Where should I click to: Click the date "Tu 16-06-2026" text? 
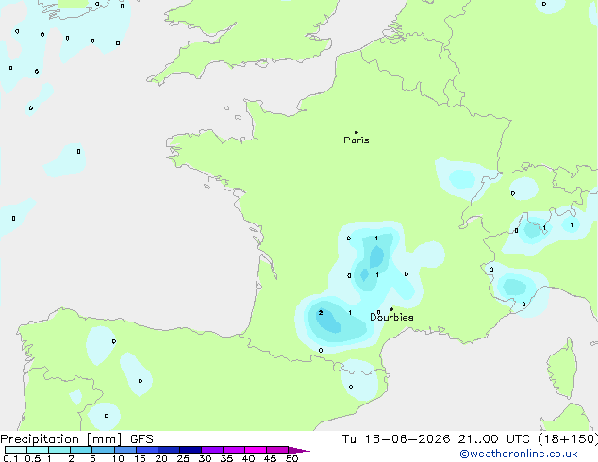[x=396, y=439]
